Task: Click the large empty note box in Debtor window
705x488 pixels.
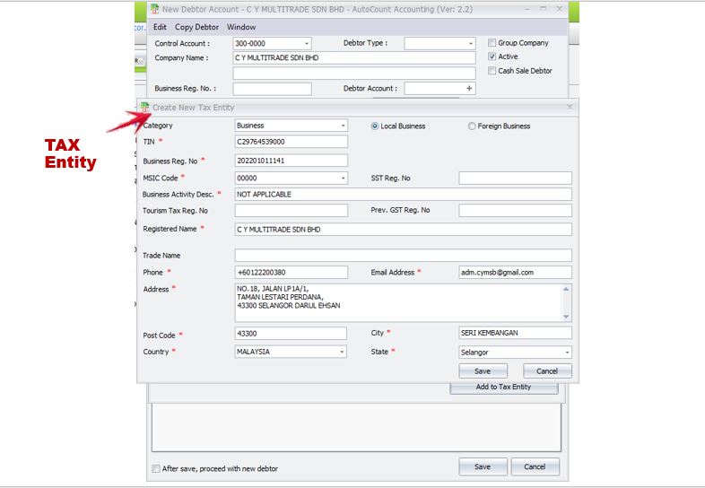Action: [357, 427]
